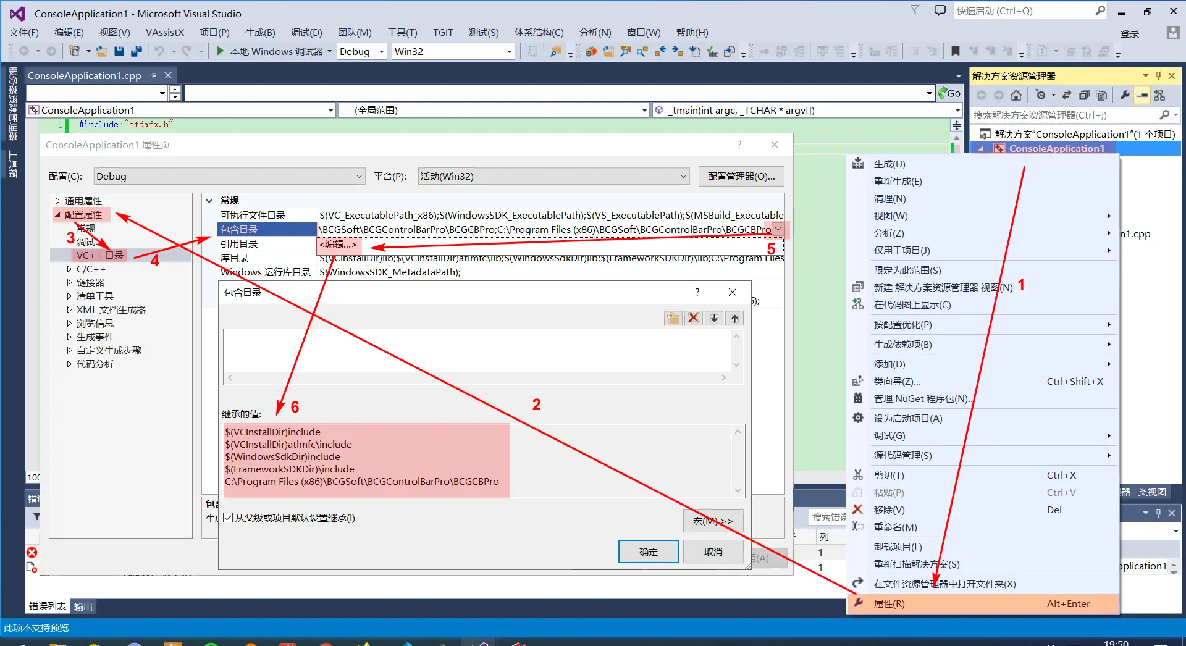Open the 配置 Debug dropdown in property page
Screen dimensions: 1186x646
pyautogui.click(x=229, y=176)
